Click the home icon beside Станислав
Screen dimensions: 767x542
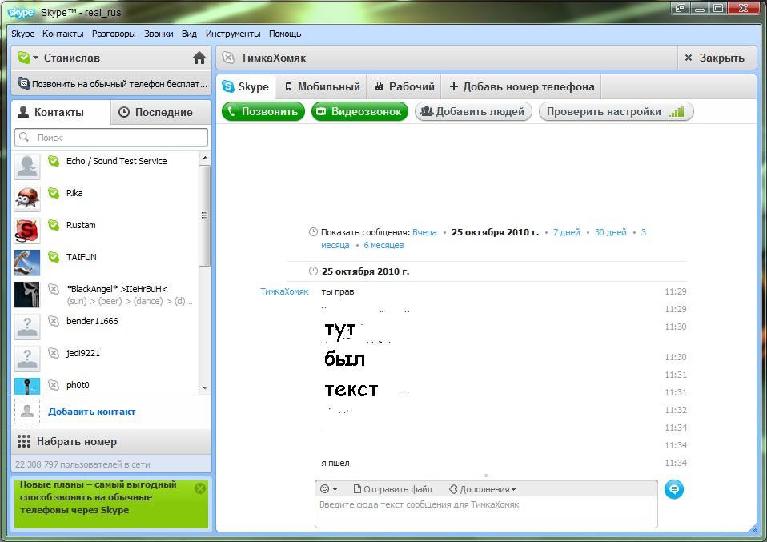click(x=199, y=58)
